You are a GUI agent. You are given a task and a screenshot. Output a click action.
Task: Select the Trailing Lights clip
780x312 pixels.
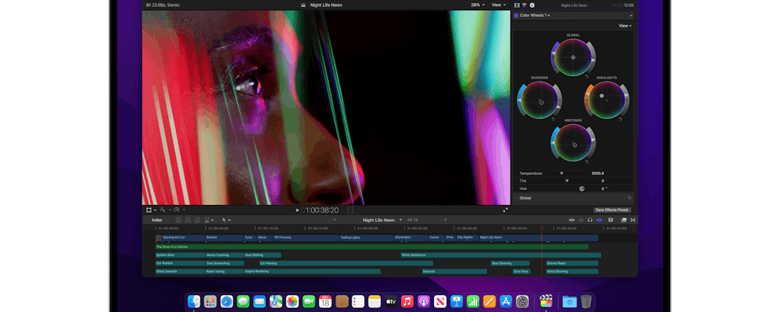point(366,238)
